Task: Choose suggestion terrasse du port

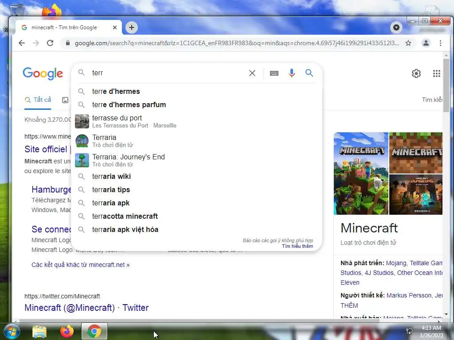Action: pos(196,121)
